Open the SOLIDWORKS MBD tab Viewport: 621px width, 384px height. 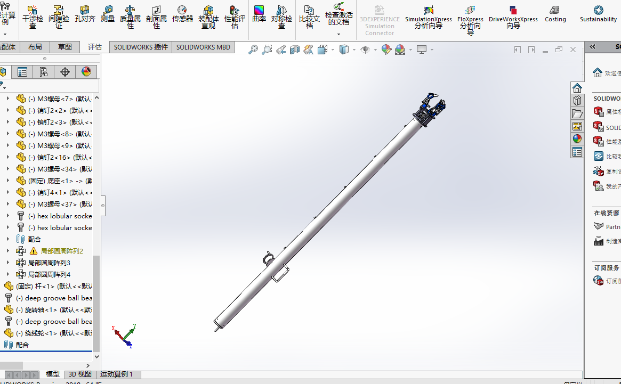(203, 47)
